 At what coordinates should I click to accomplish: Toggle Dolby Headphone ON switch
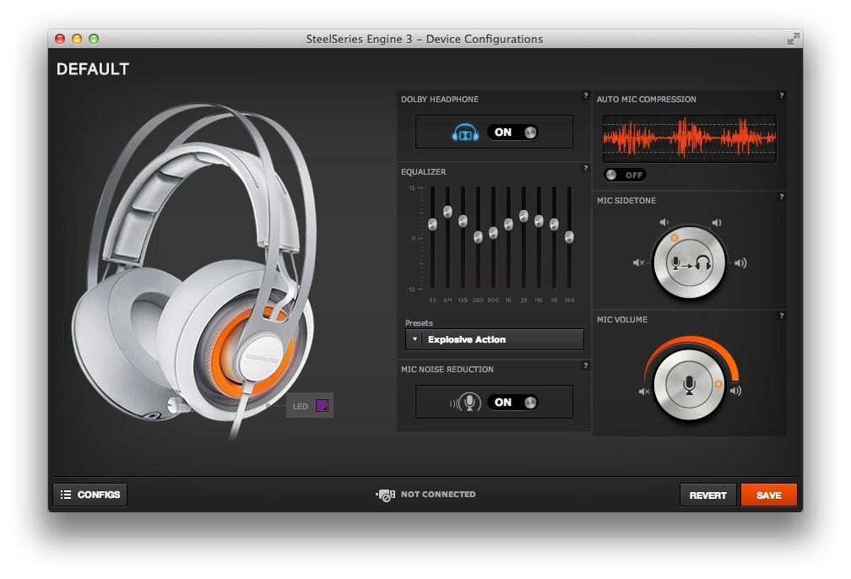(x=513, y=133)
